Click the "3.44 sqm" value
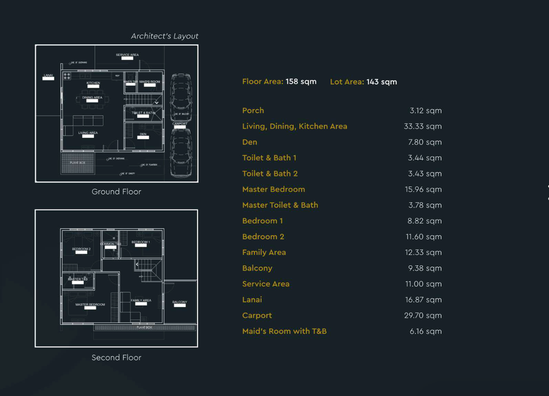 tap(425, 158)
